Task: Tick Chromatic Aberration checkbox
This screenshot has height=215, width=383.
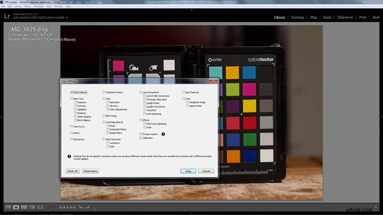Action: point(145,99)
